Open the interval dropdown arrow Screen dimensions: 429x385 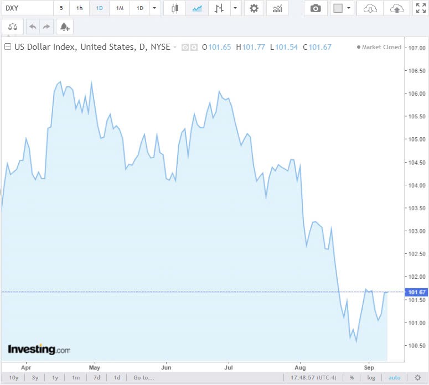click(154, 8)
